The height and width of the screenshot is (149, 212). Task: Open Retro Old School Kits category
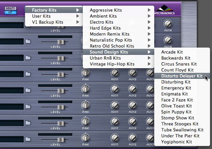119,46
